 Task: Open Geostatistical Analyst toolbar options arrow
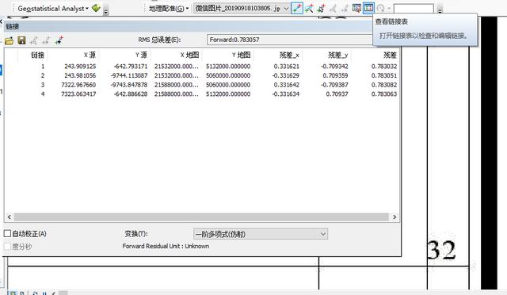point(106,12)
